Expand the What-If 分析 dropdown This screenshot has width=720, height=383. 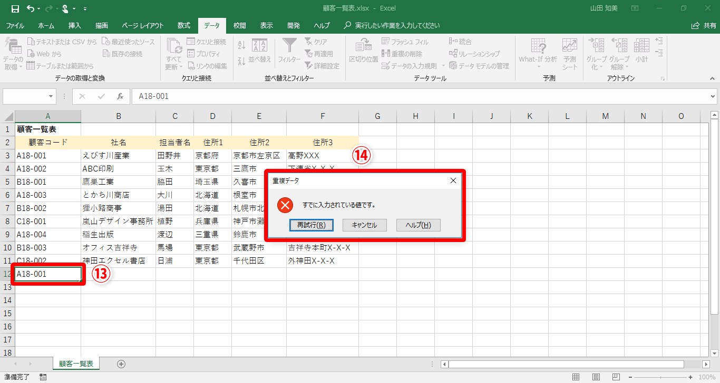pos(538,67)
